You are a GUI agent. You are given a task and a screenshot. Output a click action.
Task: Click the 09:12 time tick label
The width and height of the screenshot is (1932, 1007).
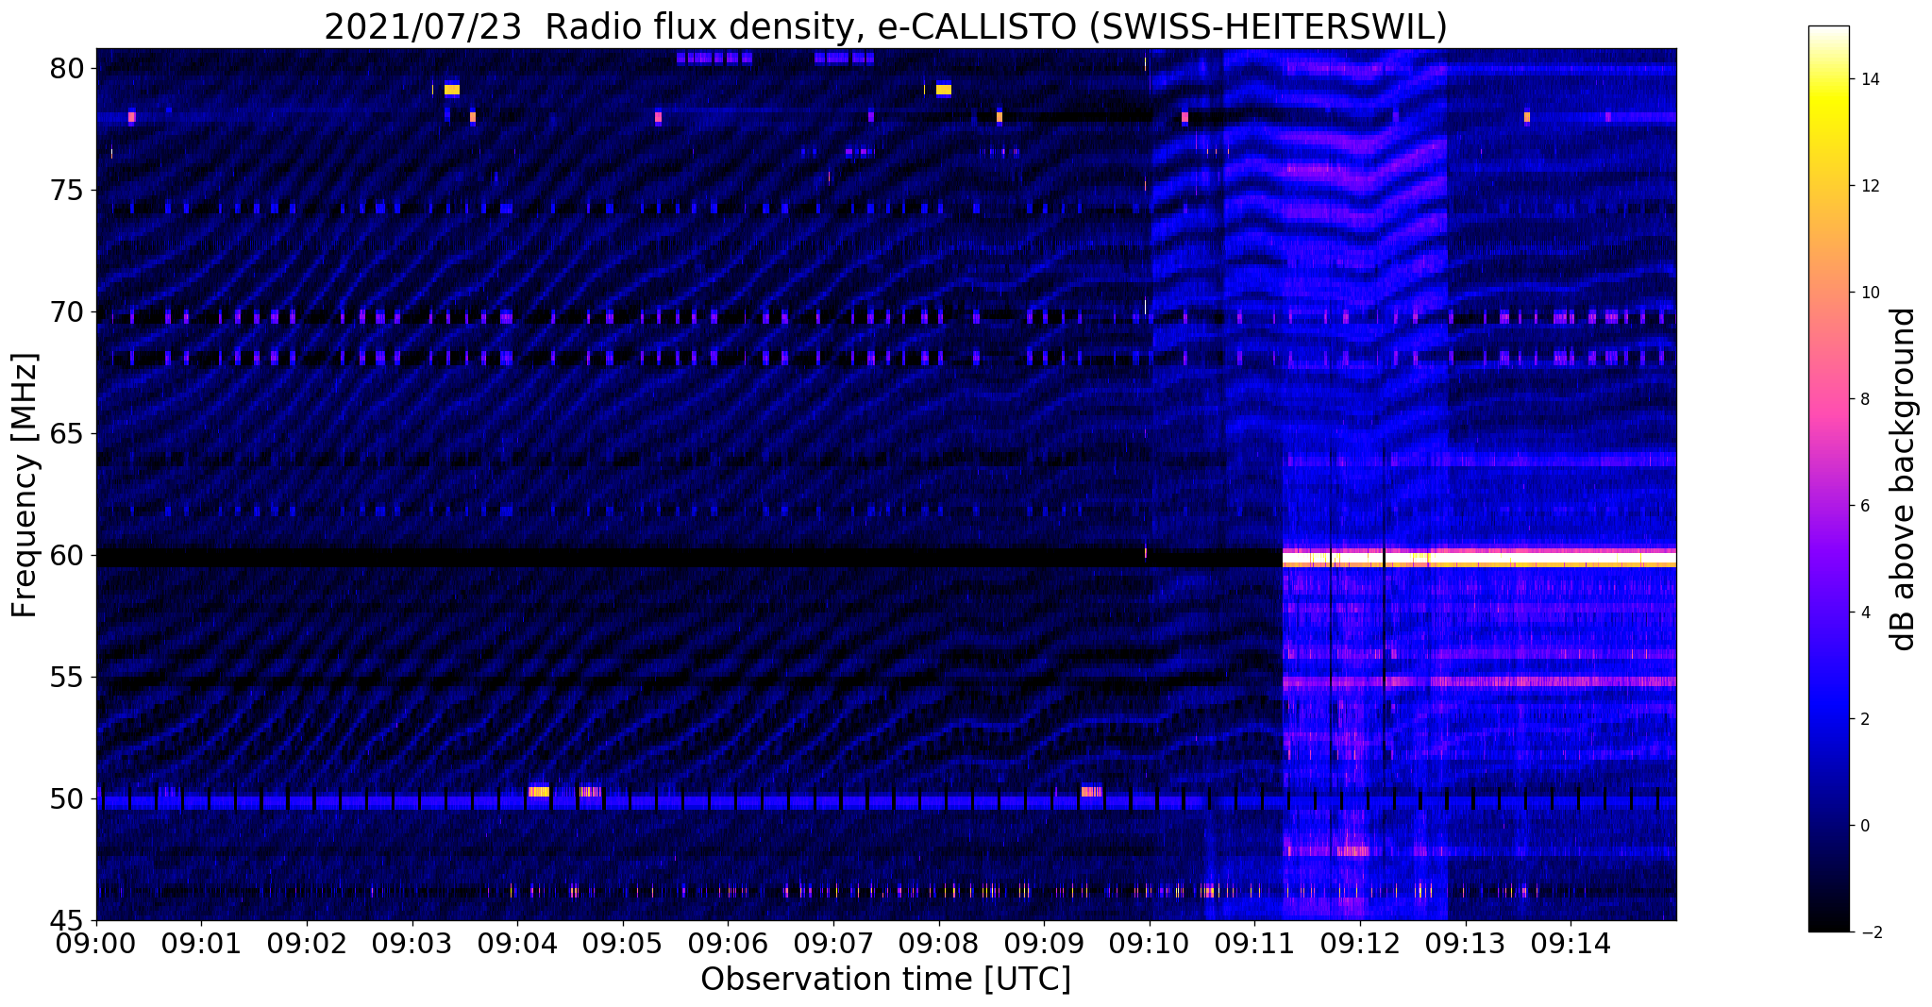tap(1360, 942)
